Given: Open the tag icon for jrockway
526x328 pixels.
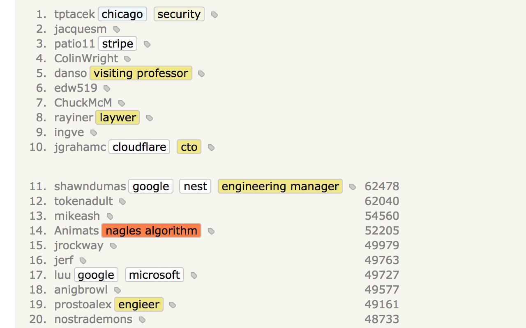Looking at the screenshot, I should [113, 246].
